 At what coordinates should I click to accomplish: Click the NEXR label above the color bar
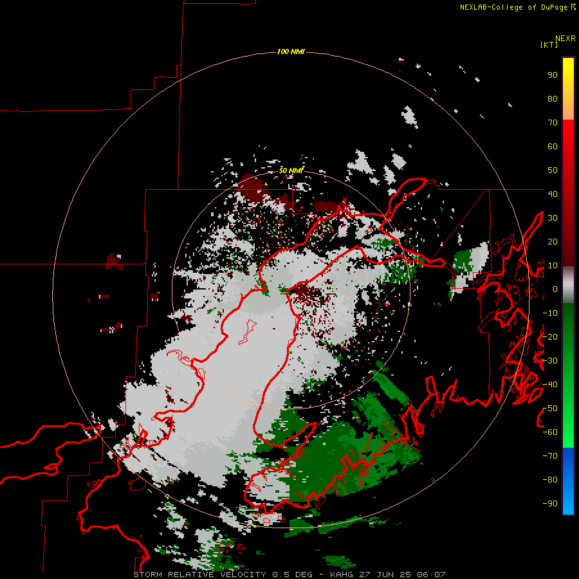(x=565, y=39)
